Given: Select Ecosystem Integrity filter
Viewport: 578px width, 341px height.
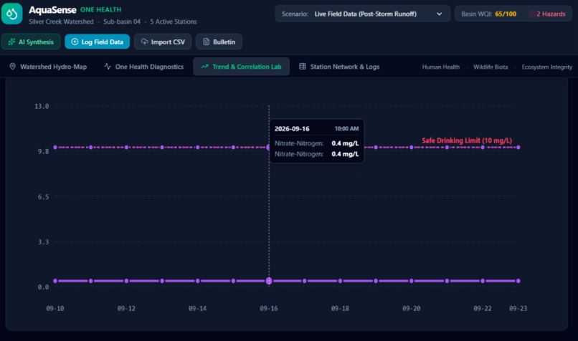Looking at the screenshot, I should coord(547,67).
